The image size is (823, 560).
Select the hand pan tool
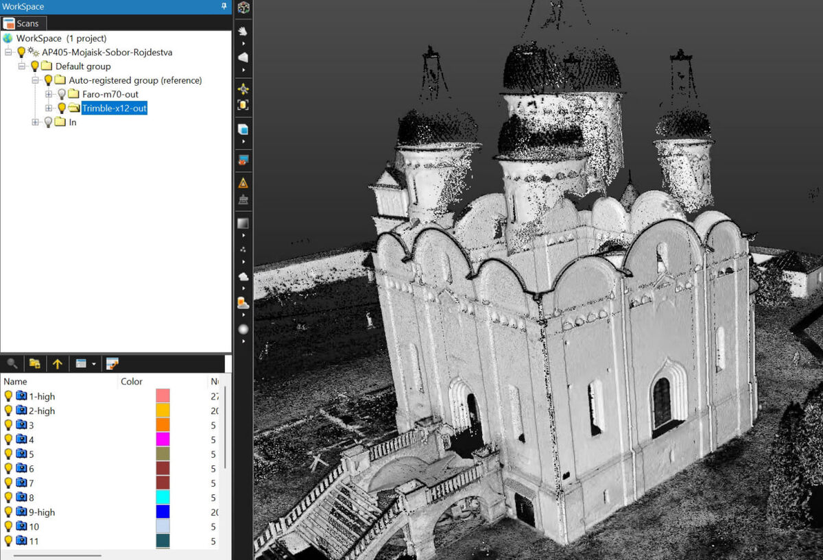(243, 32)
